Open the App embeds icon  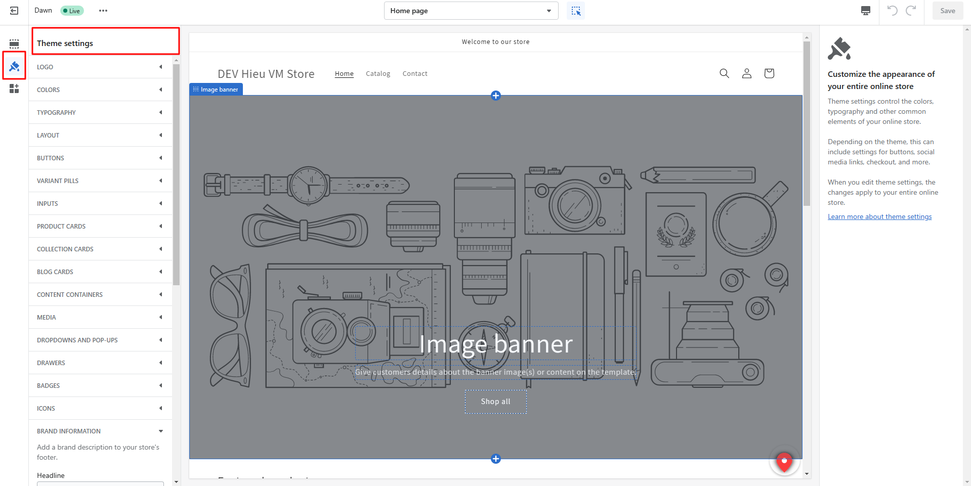[14, 89]
